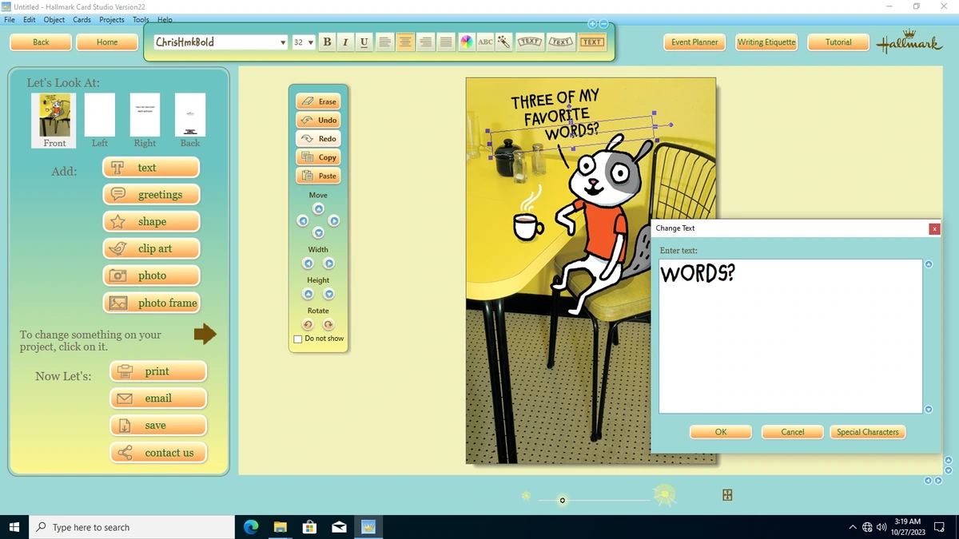Add clip art to the card
Screen dimensions: 959x539
(151, 248)
